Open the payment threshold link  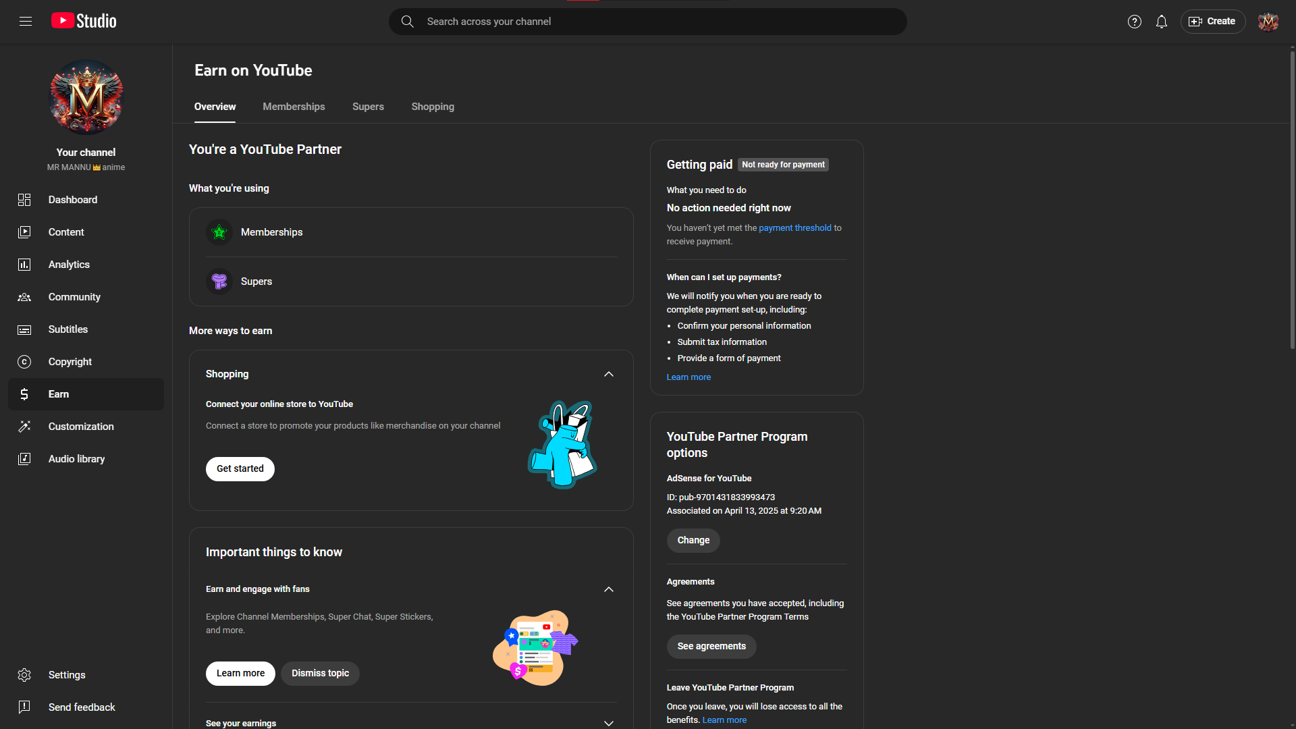click(x=795, y=228)
